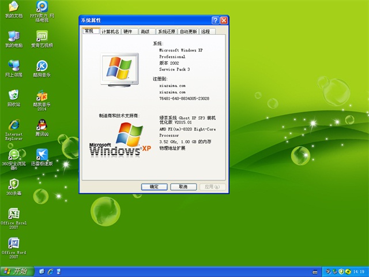The width and height of the screenshot is (369, 277).
Task: Select the 迅雷极速版 desktop icon
Action: (42, 154)
